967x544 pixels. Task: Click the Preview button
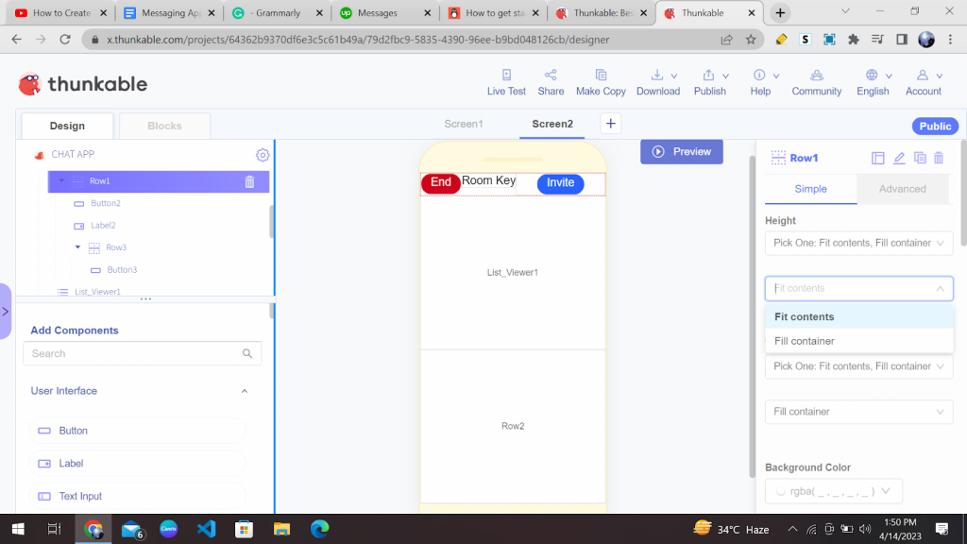click(x=681, y=151)
